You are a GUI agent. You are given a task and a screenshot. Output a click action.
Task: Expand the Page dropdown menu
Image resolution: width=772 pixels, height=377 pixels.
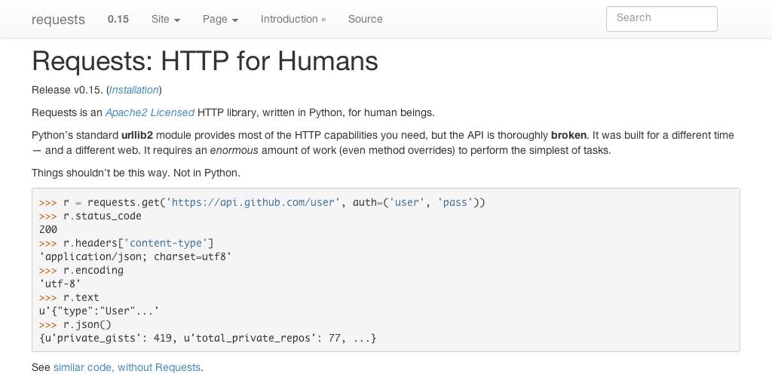pyautogui.click(x=220, y=19)
